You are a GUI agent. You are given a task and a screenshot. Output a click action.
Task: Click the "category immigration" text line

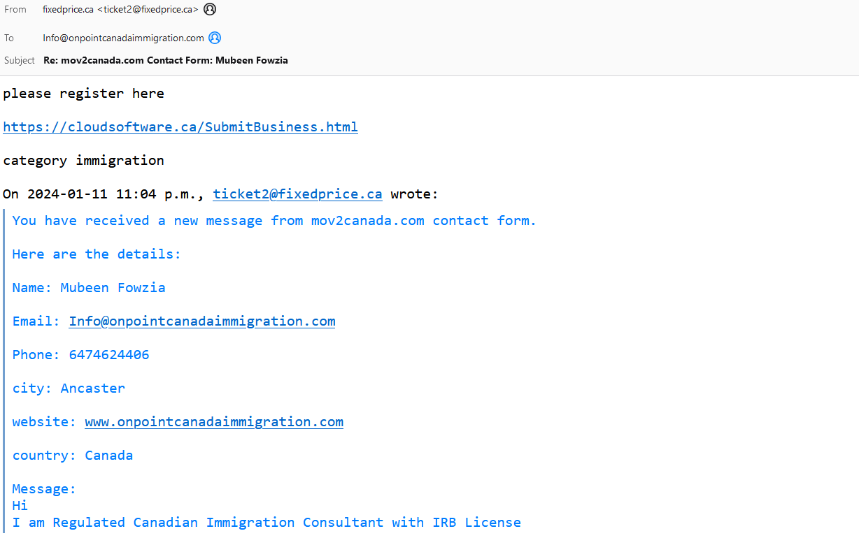click(83, 161)
